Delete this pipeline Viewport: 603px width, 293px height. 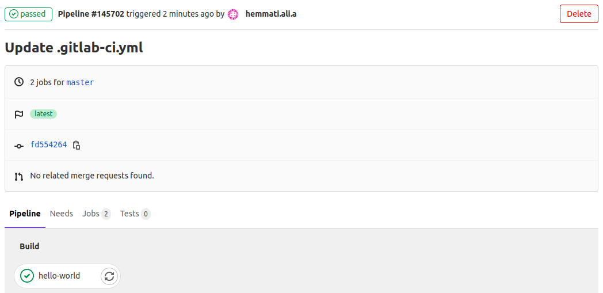[579, 14]
